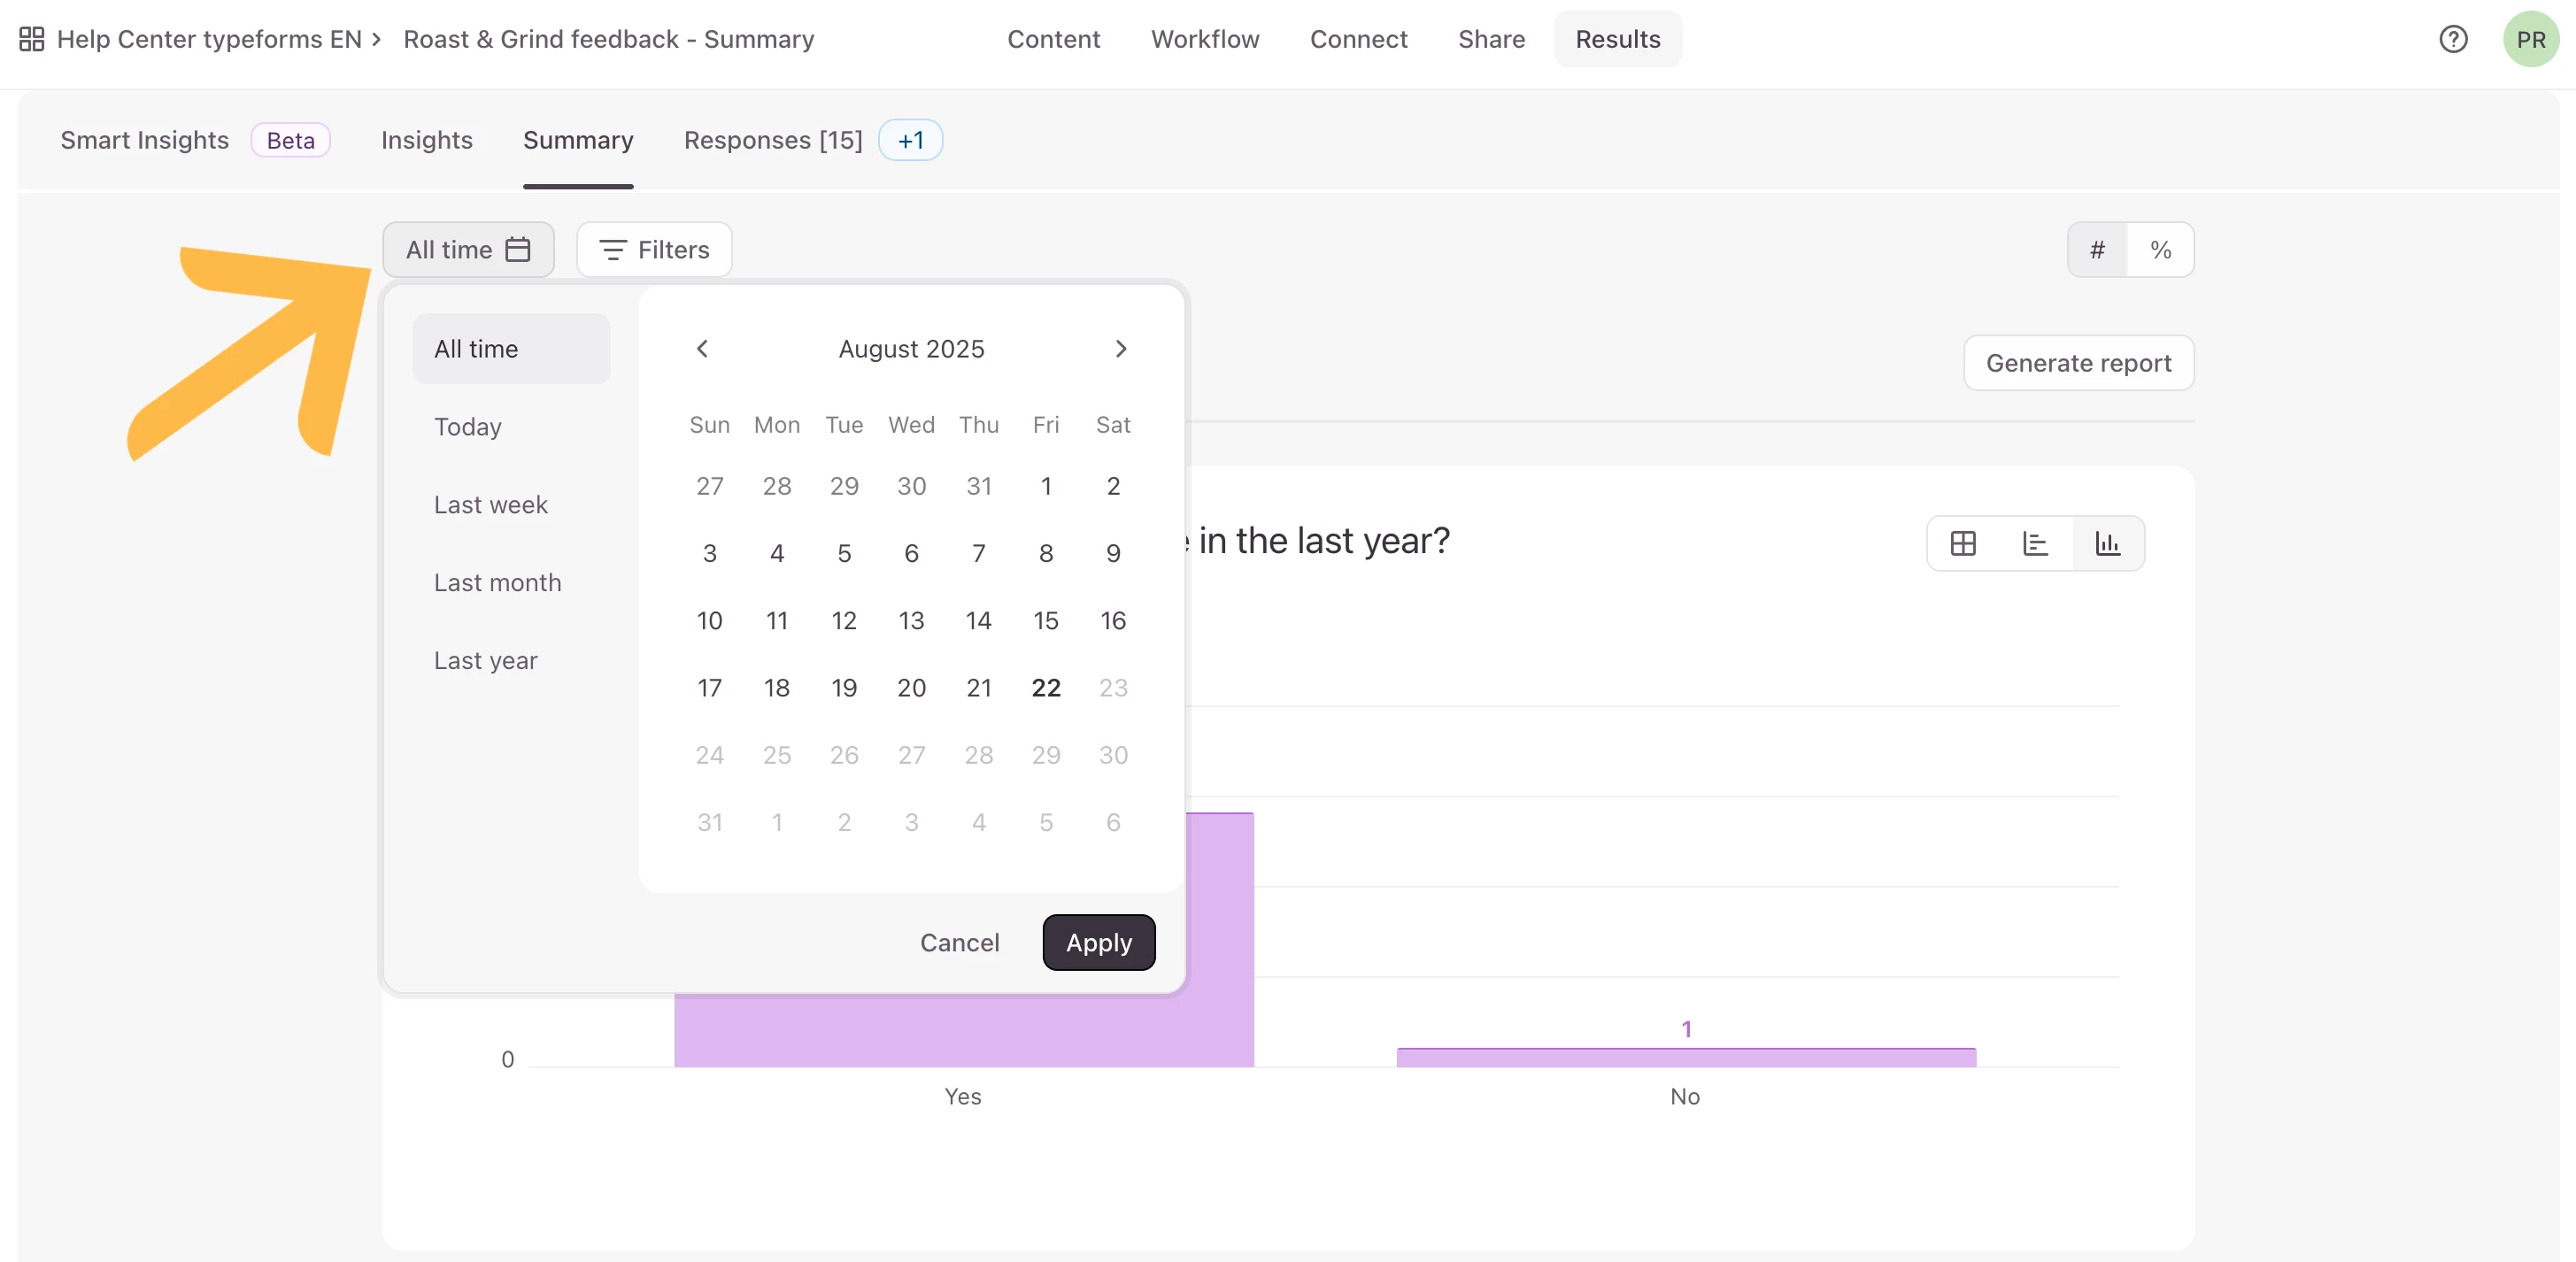This screenshot has width=2576, height=1262.
Task: Switch to the Insights tab
Action: point(426,140)
